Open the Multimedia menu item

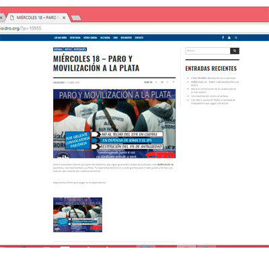point(105,38)
